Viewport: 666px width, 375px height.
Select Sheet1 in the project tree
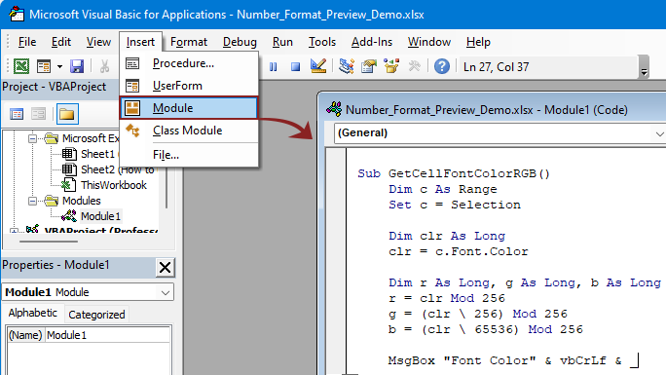(x=97, y=154)
